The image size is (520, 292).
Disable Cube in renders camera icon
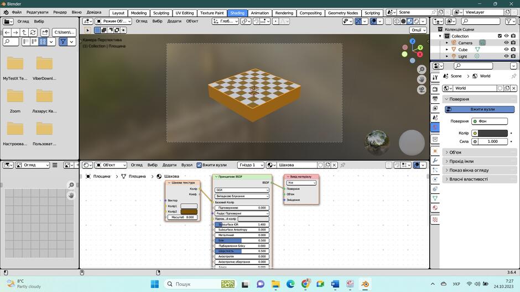pos(513,49)
